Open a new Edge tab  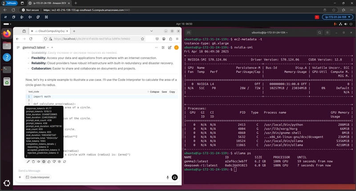(76, 3)
